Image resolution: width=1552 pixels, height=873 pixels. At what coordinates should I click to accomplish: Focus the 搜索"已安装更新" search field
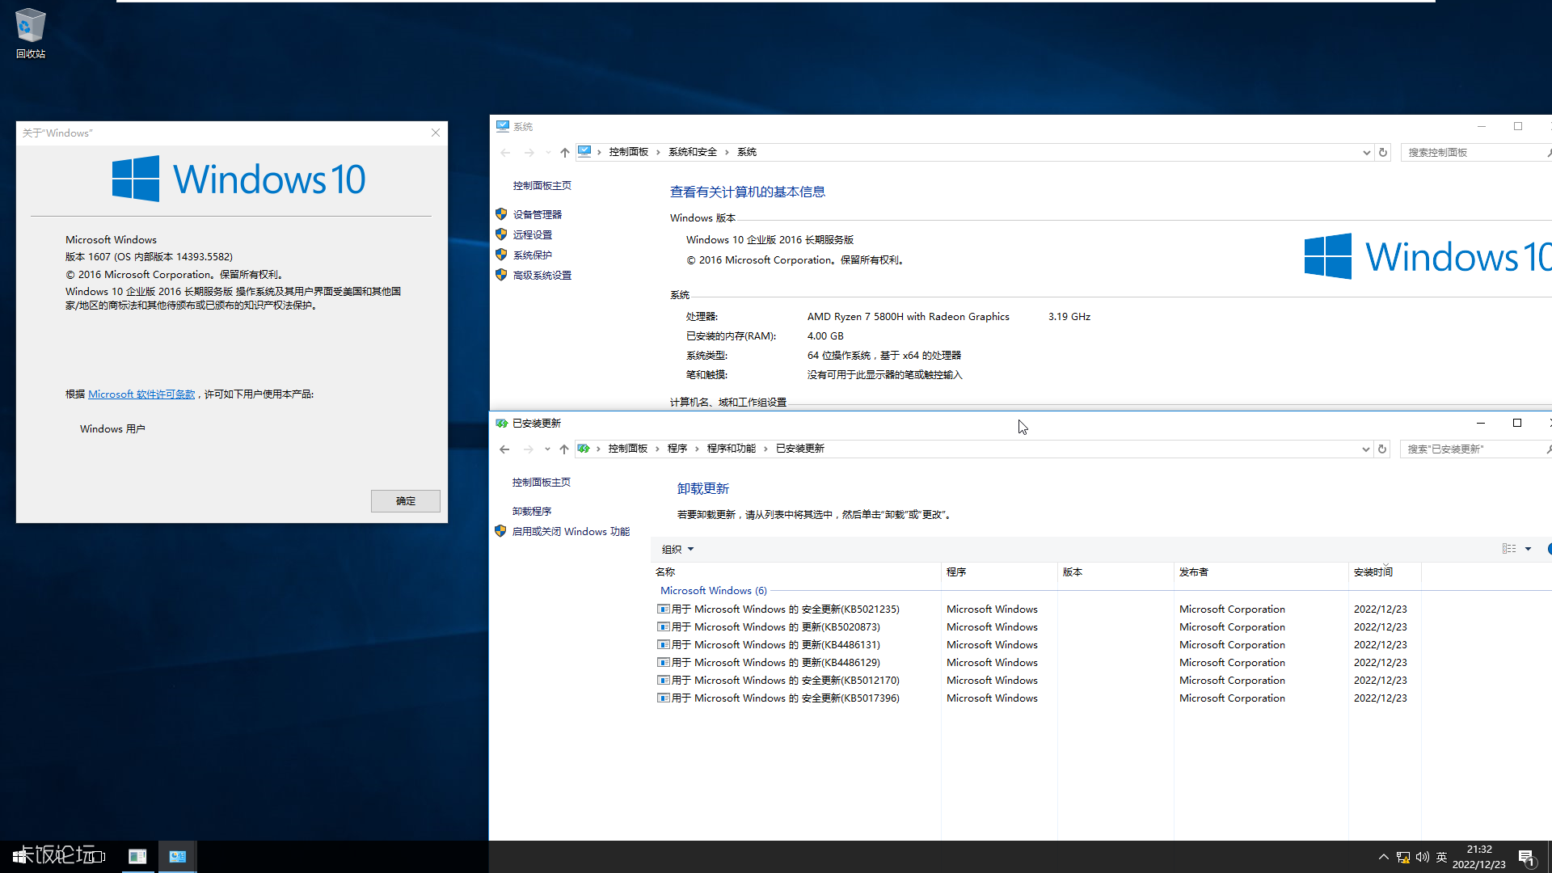pyautogui.click(x=1474, y=449)
